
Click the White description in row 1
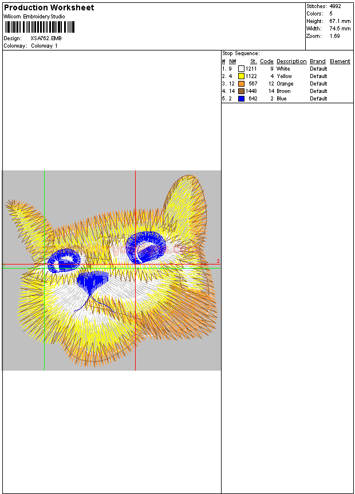[x=283, y=69]
